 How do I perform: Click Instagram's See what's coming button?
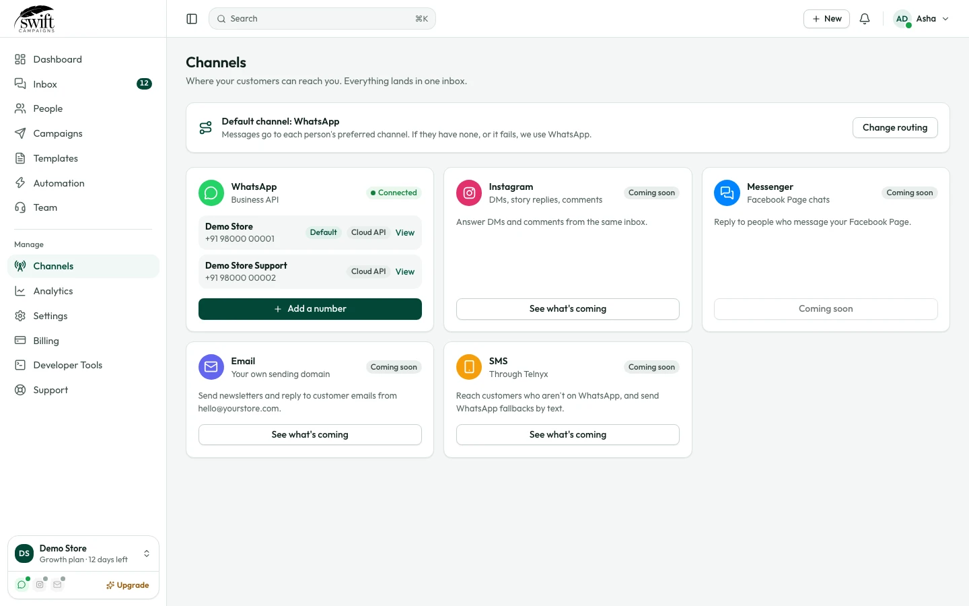coord(568,309)
